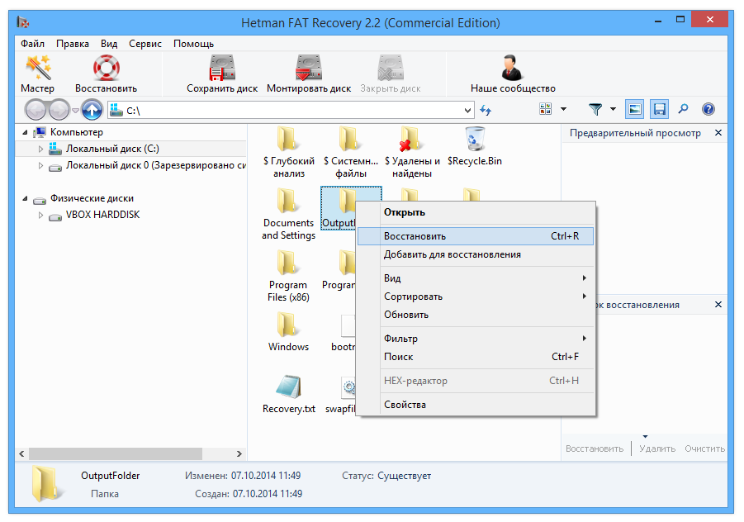Open the filter dropdown arrow
The image size is (744, 522).
[x=613, y=109]
